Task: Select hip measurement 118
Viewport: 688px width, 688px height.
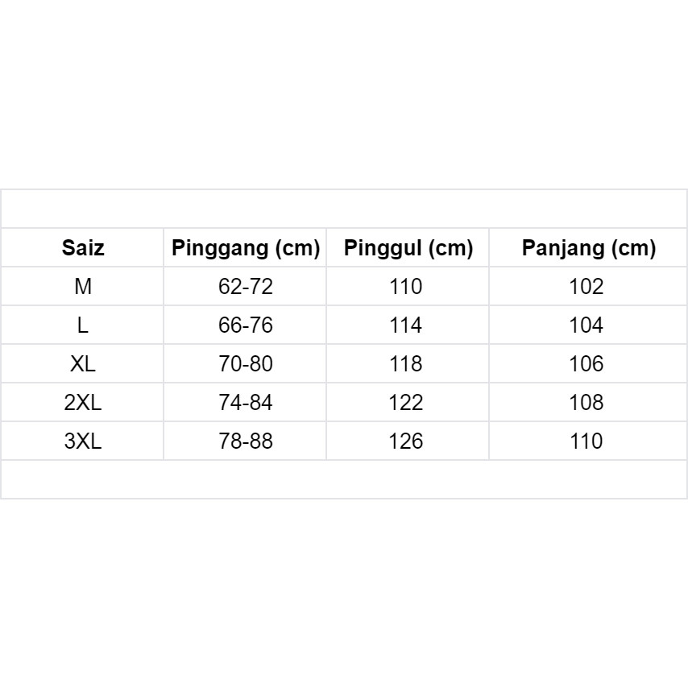Action: pyautogui.click(x=405, y=364)
